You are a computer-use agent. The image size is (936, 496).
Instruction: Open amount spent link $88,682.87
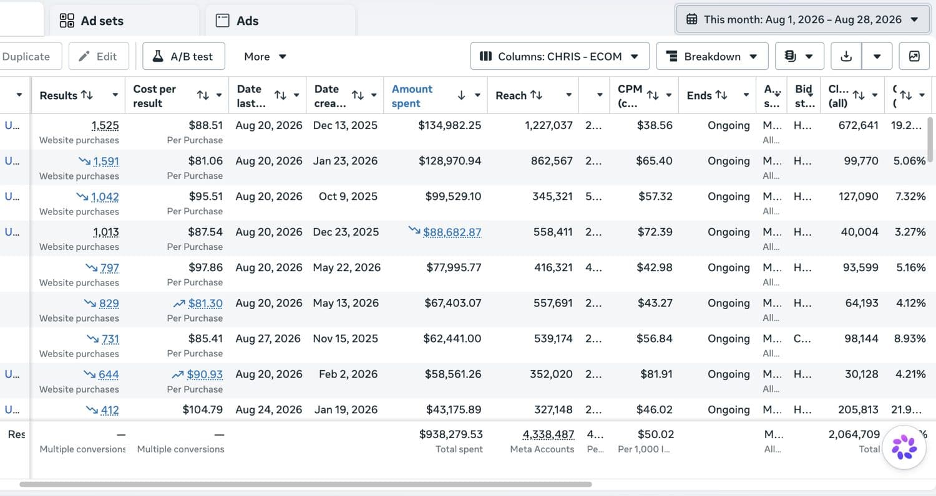click(452, 232)
